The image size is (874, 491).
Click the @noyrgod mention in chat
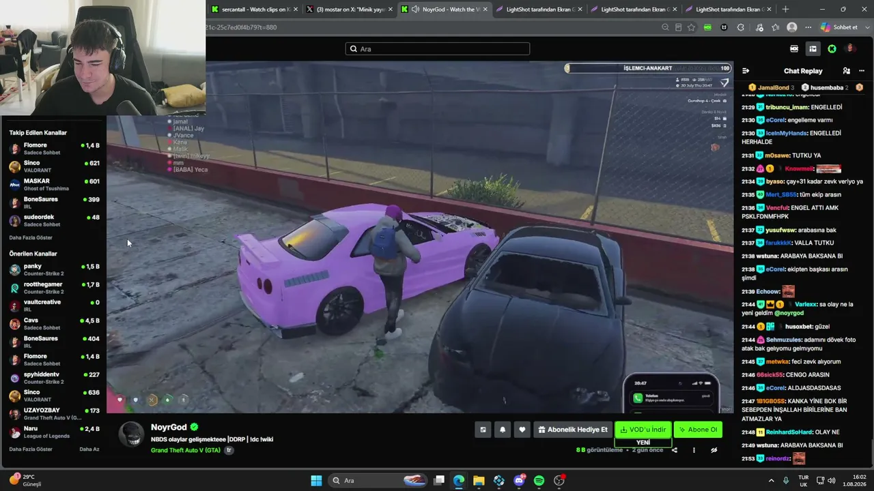coord(789,313)
